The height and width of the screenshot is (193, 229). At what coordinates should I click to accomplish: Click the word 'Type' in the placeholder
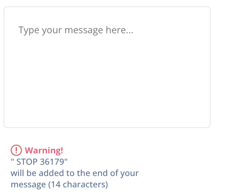click(29, 30)
